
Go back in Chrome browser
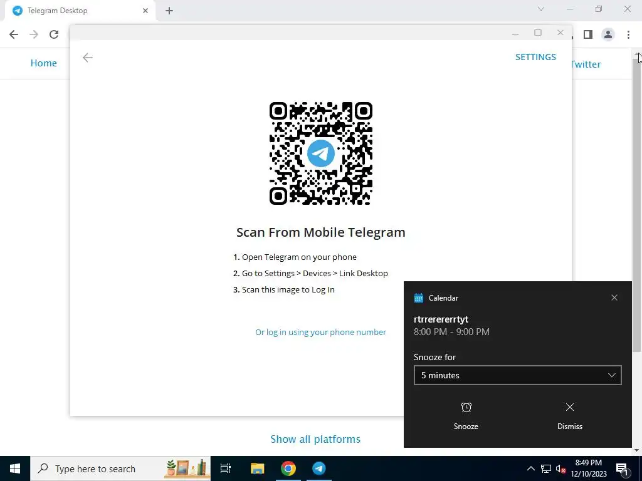(14, 34)
